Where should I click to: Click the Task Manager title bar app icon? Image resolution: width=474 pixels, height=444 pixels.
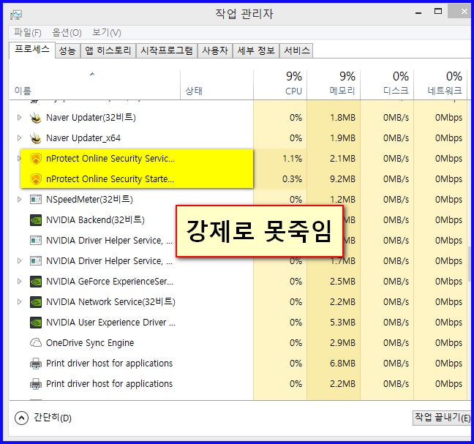pos(15,14)
